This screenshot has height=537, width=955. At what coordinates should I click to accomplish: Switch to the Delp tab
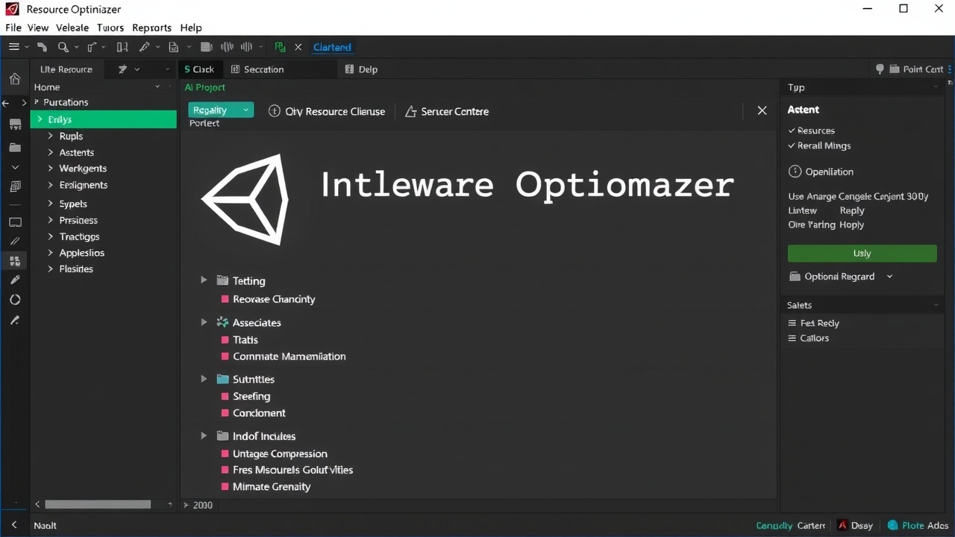[362, 69]
